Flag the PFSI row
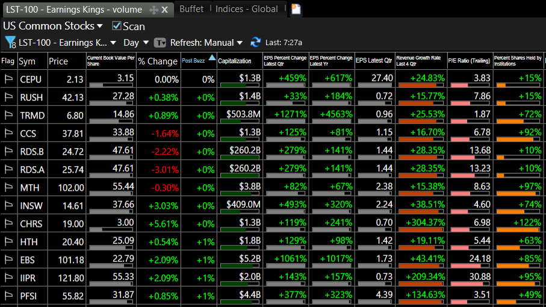Screen dimensions: 546x307 click(x=8, y=296)
